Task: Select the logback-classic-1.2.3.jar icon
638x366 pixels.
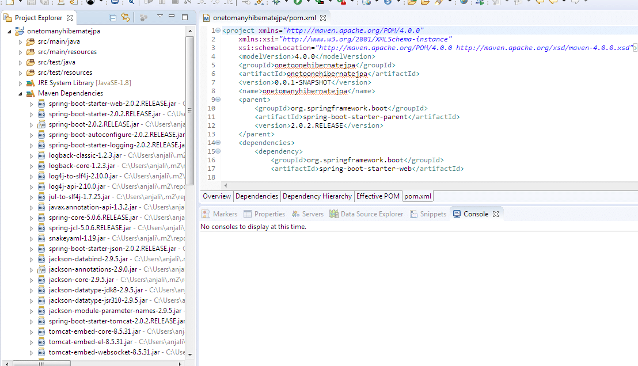Action: [x=41, y=155]
